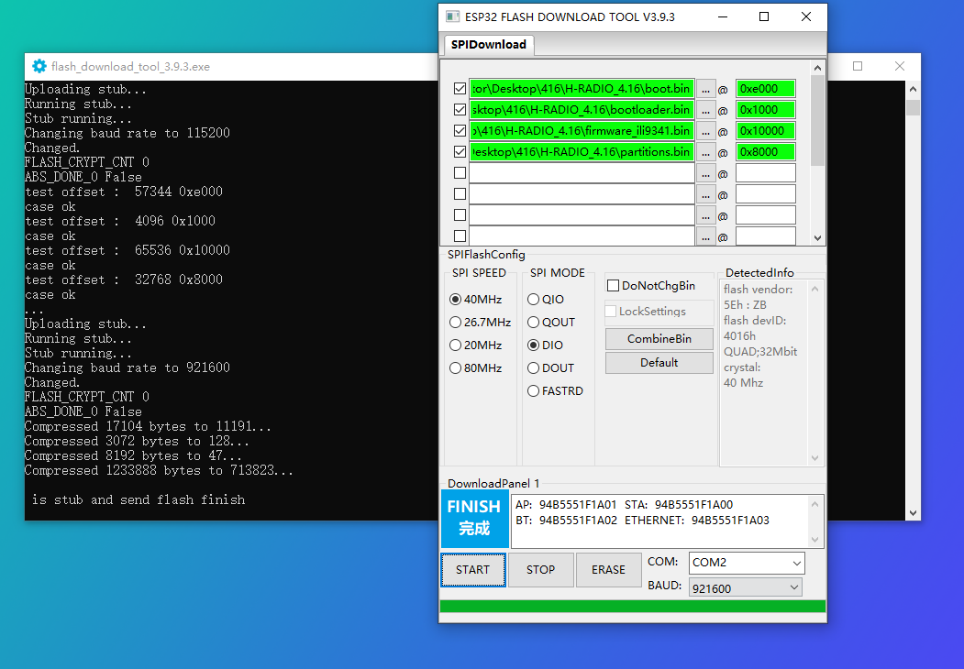Click the CombineBin button
The height and width of the screenshot is (669, 964).
click(659, 338)
